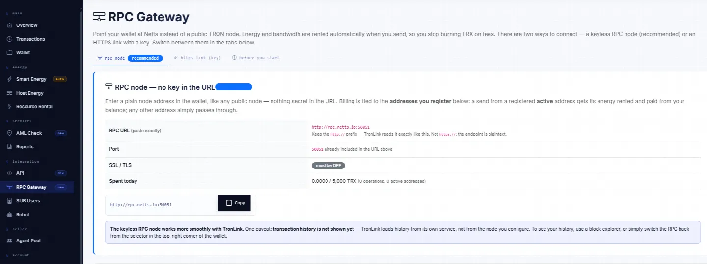
Task: Open Overview via its house icon
Action: [x=10, y=25]
